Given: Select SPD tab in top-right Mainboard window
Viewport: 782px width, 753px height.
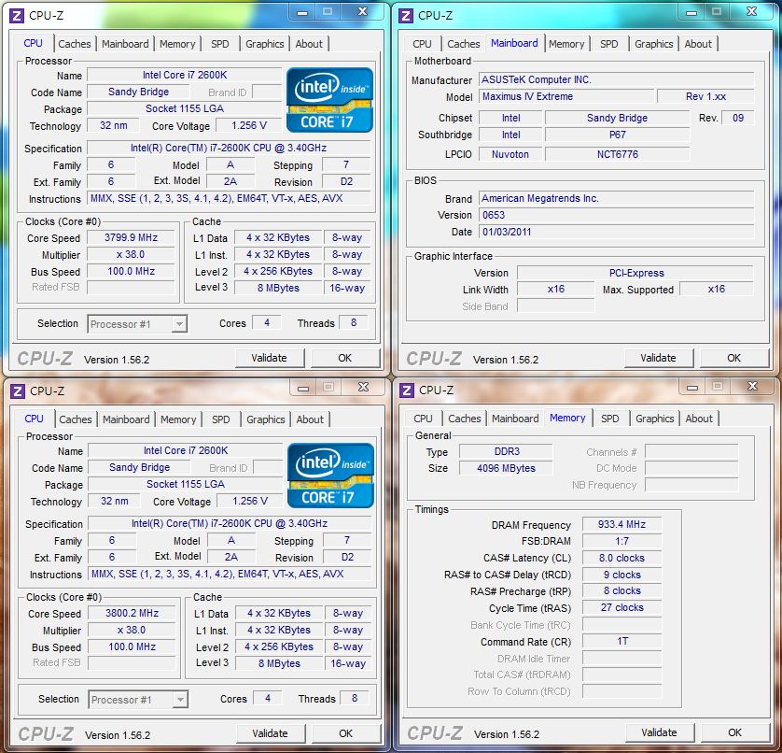Looking at the screenshot, I should (x=609, y=44).
